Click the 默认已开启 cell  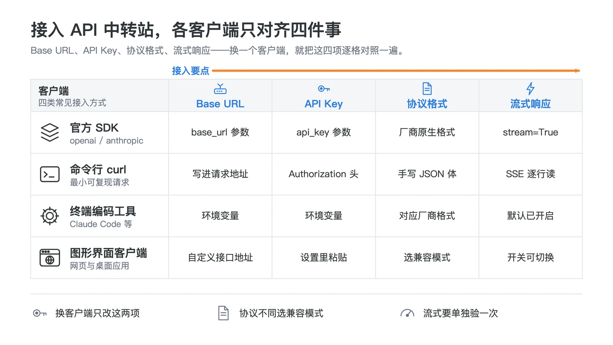(x=530, y=216)
